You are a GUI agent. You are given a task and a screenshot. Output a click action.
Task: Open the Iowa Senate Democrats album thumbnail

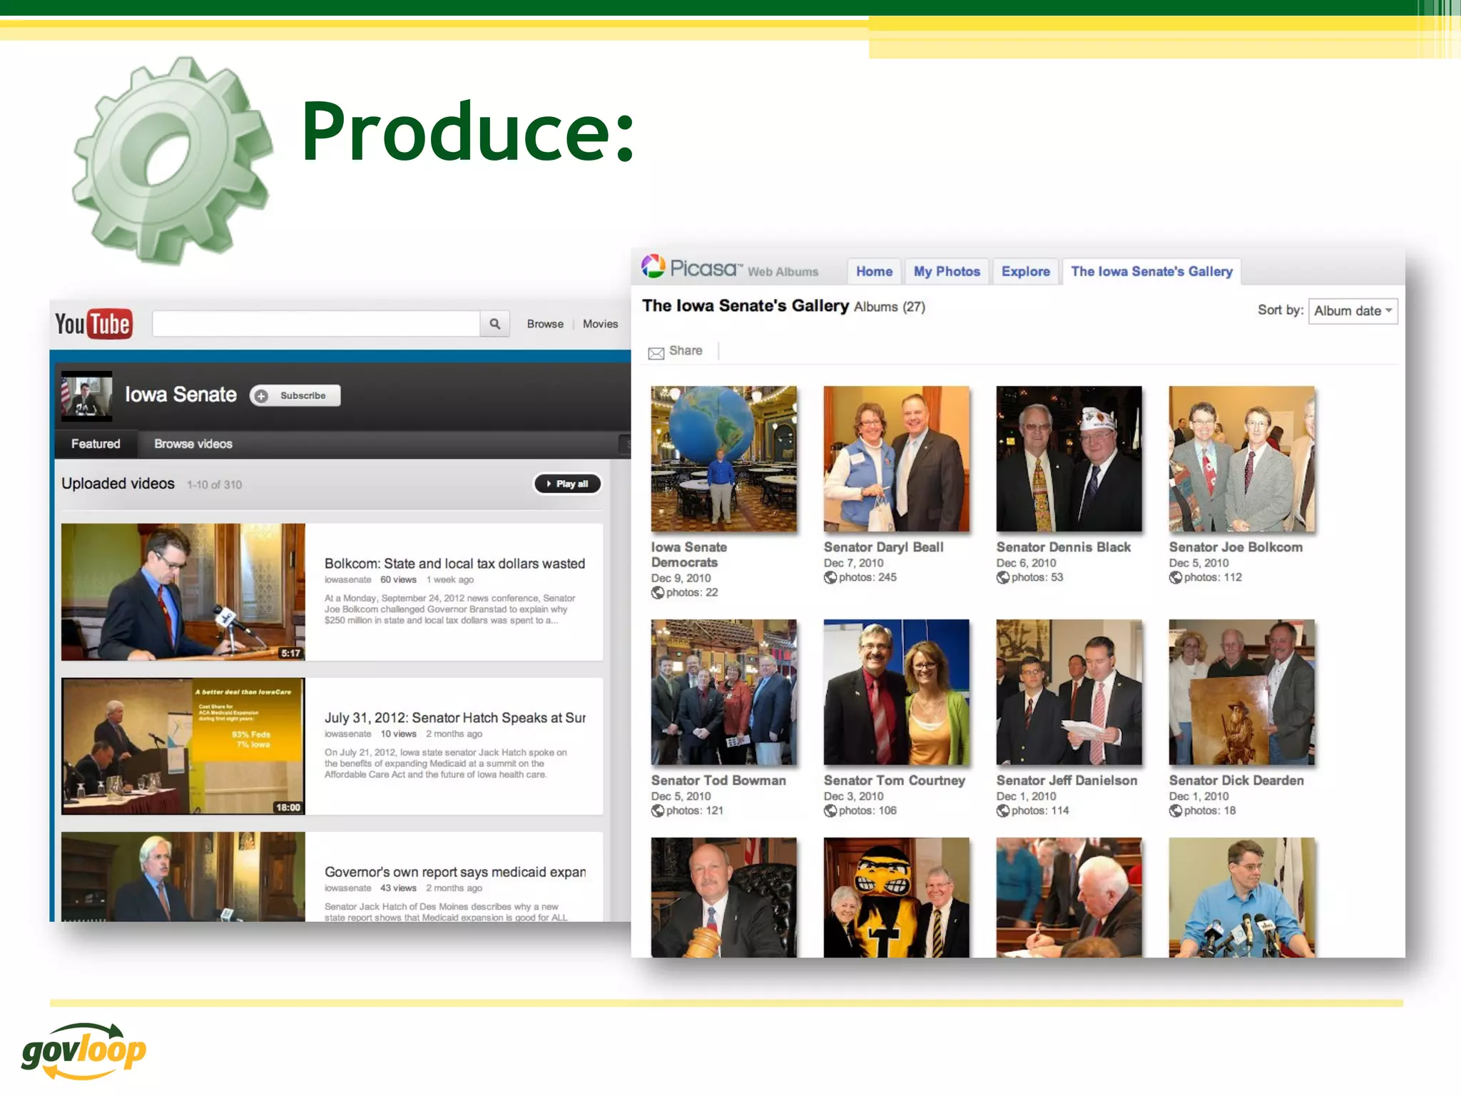724,459
